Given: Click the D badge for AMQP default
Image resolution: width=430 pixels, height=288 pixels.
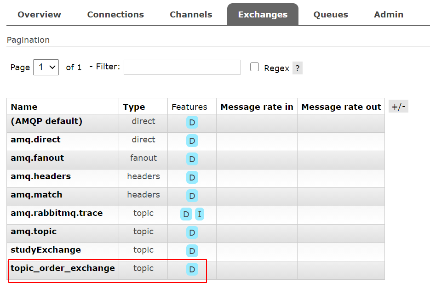Looking at the screenshot, I should [x=192, y=122].
